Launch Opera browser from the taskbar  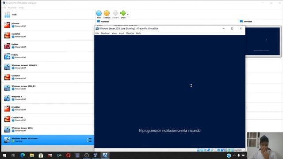68,155
